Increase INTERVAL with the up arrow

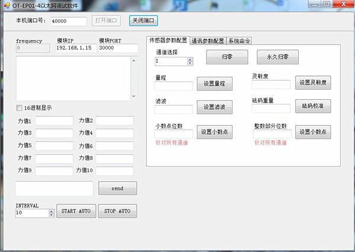(x=51, y=211)
